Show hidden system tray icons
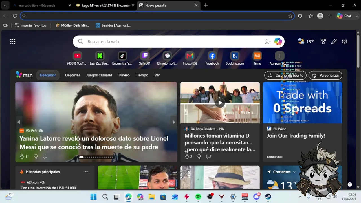The width and height of the screenshot is (361, 203). 300,197
